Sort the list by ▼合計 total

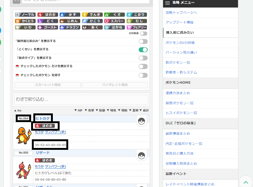point(144,110)
